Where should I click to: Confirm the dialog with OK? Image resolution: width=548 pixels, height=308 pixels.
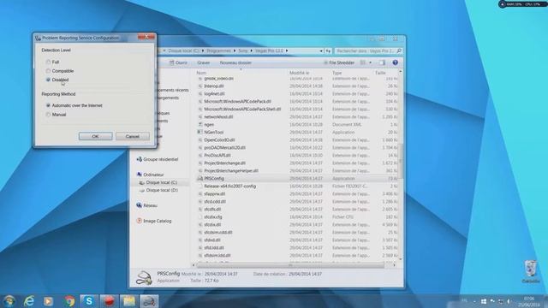tap(95, 136)
